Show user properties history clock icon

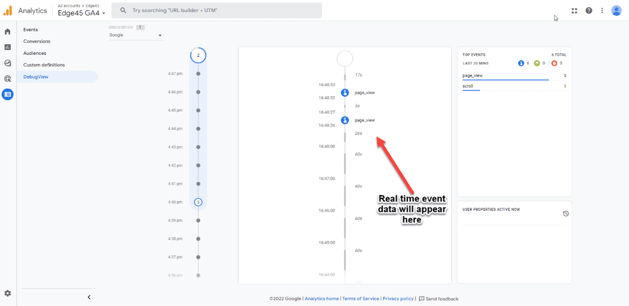point(566,213)
